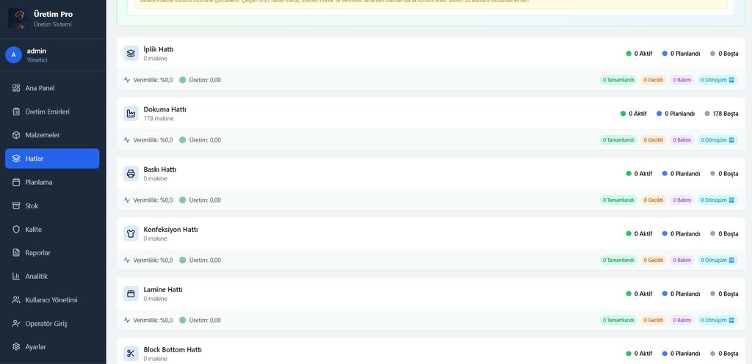The width and height of the screenshot is (752, 364).
Task: Click the Konfeksiyon Hattı shirt icon
Action: click(x=131, y=234)
